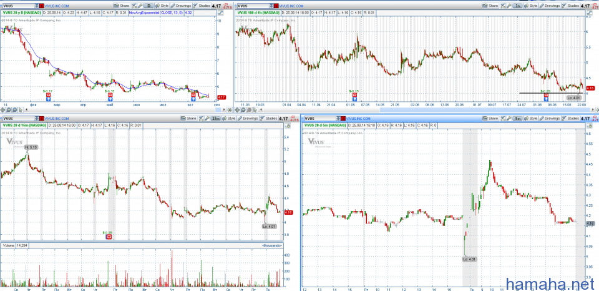Click the fast-forward icon at daily chart bottom right
599x291 pixels.
point(230,110)
